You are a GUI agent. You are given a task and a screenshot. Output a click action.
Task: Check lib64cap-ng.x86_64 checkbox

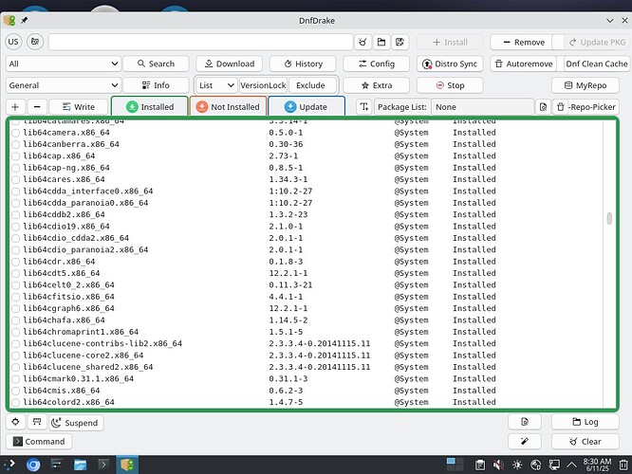(x=16, y=168)
